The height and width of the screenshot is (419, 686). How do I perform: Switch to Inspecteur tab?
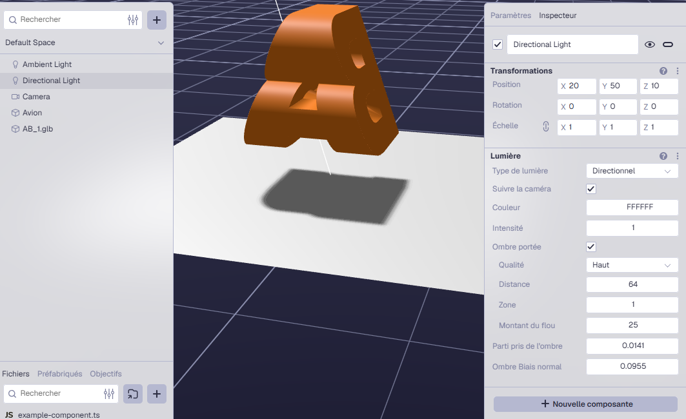(x=558, y=15)
